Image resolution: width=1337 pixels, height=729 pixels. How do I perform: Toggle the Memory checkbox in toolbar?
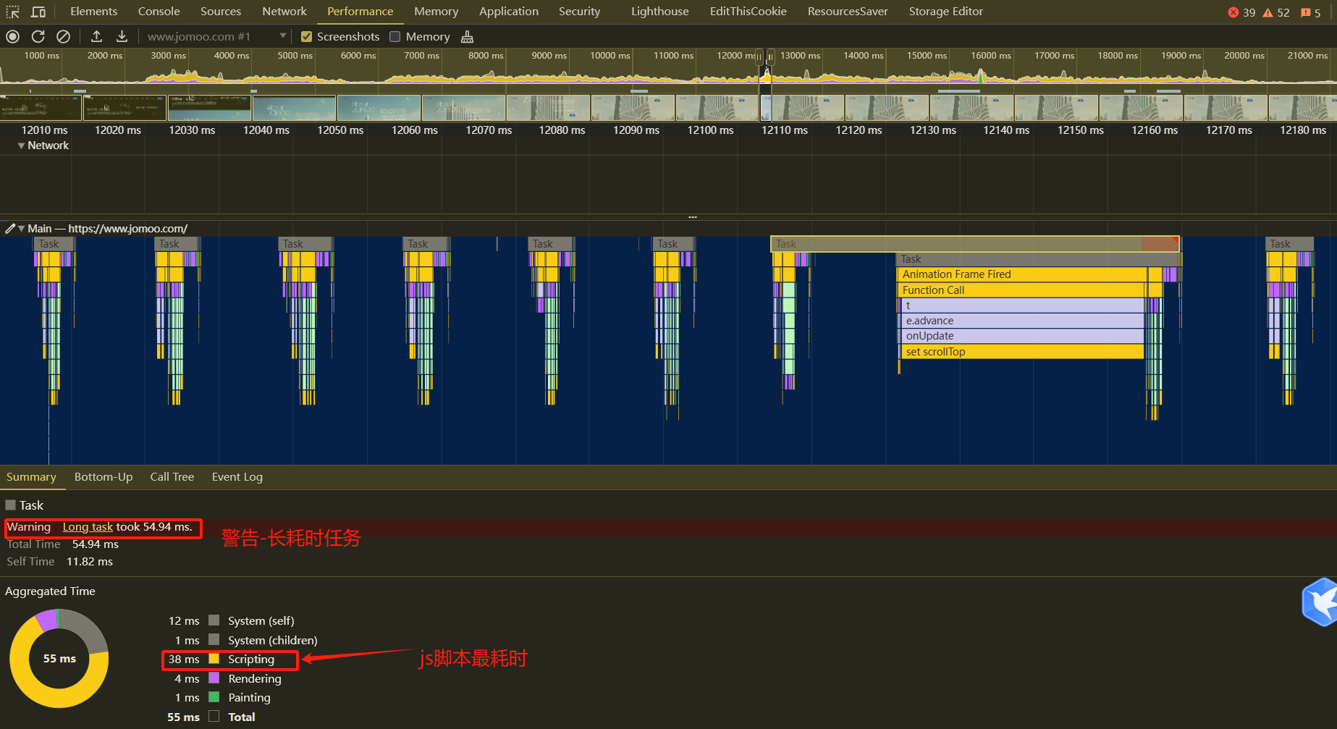tap(395, 37)
